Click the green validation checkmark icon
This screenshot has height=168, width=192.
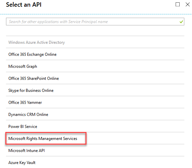pyautogui.click(x=181, y=22)
